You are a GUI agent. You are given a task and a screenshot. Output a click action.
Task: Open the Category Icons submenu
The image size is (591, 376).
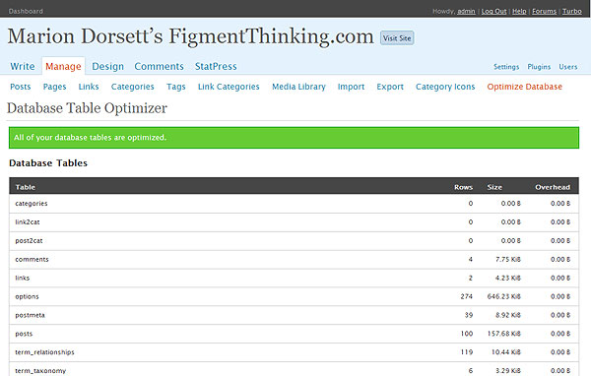445,87
